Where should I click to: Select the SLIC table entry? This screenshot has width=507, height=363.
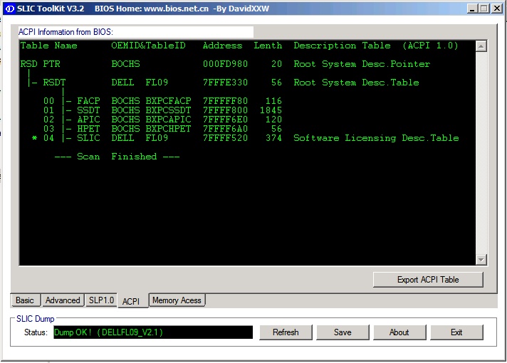click(245, 138)
